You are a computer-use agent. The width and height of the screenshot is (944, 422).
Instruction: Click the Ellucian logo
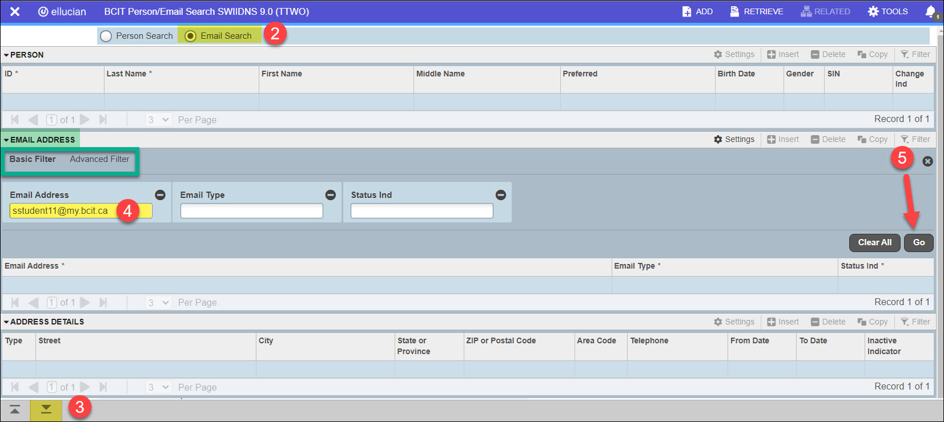62,11
